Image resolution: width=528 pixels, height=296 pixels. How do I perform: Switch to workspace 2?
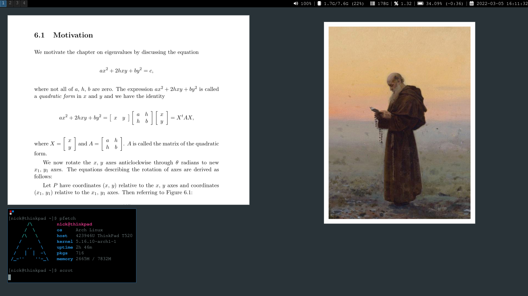click(x=10, y=3)
